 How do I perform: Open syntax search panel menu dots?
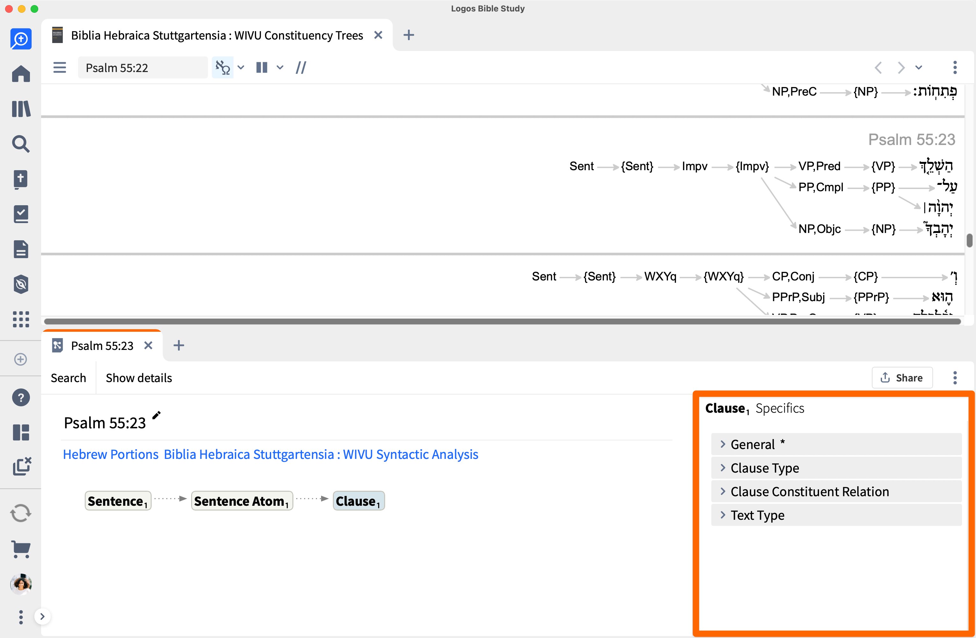click(x=955, y=378)
